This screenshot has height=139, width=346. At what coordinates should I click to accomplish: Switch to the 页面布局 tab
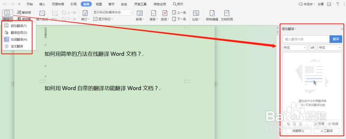pyautogui.click(x=58, y=4)
